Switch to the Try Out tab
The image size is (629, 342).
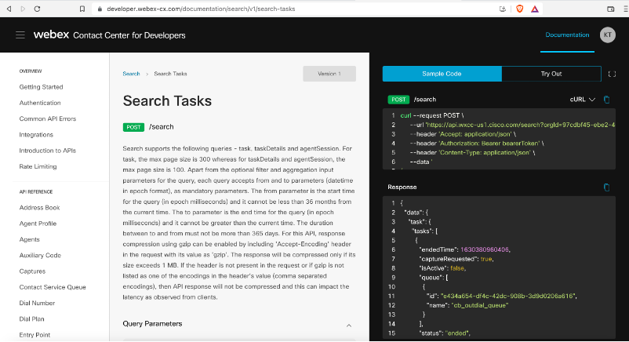(551, 74)
